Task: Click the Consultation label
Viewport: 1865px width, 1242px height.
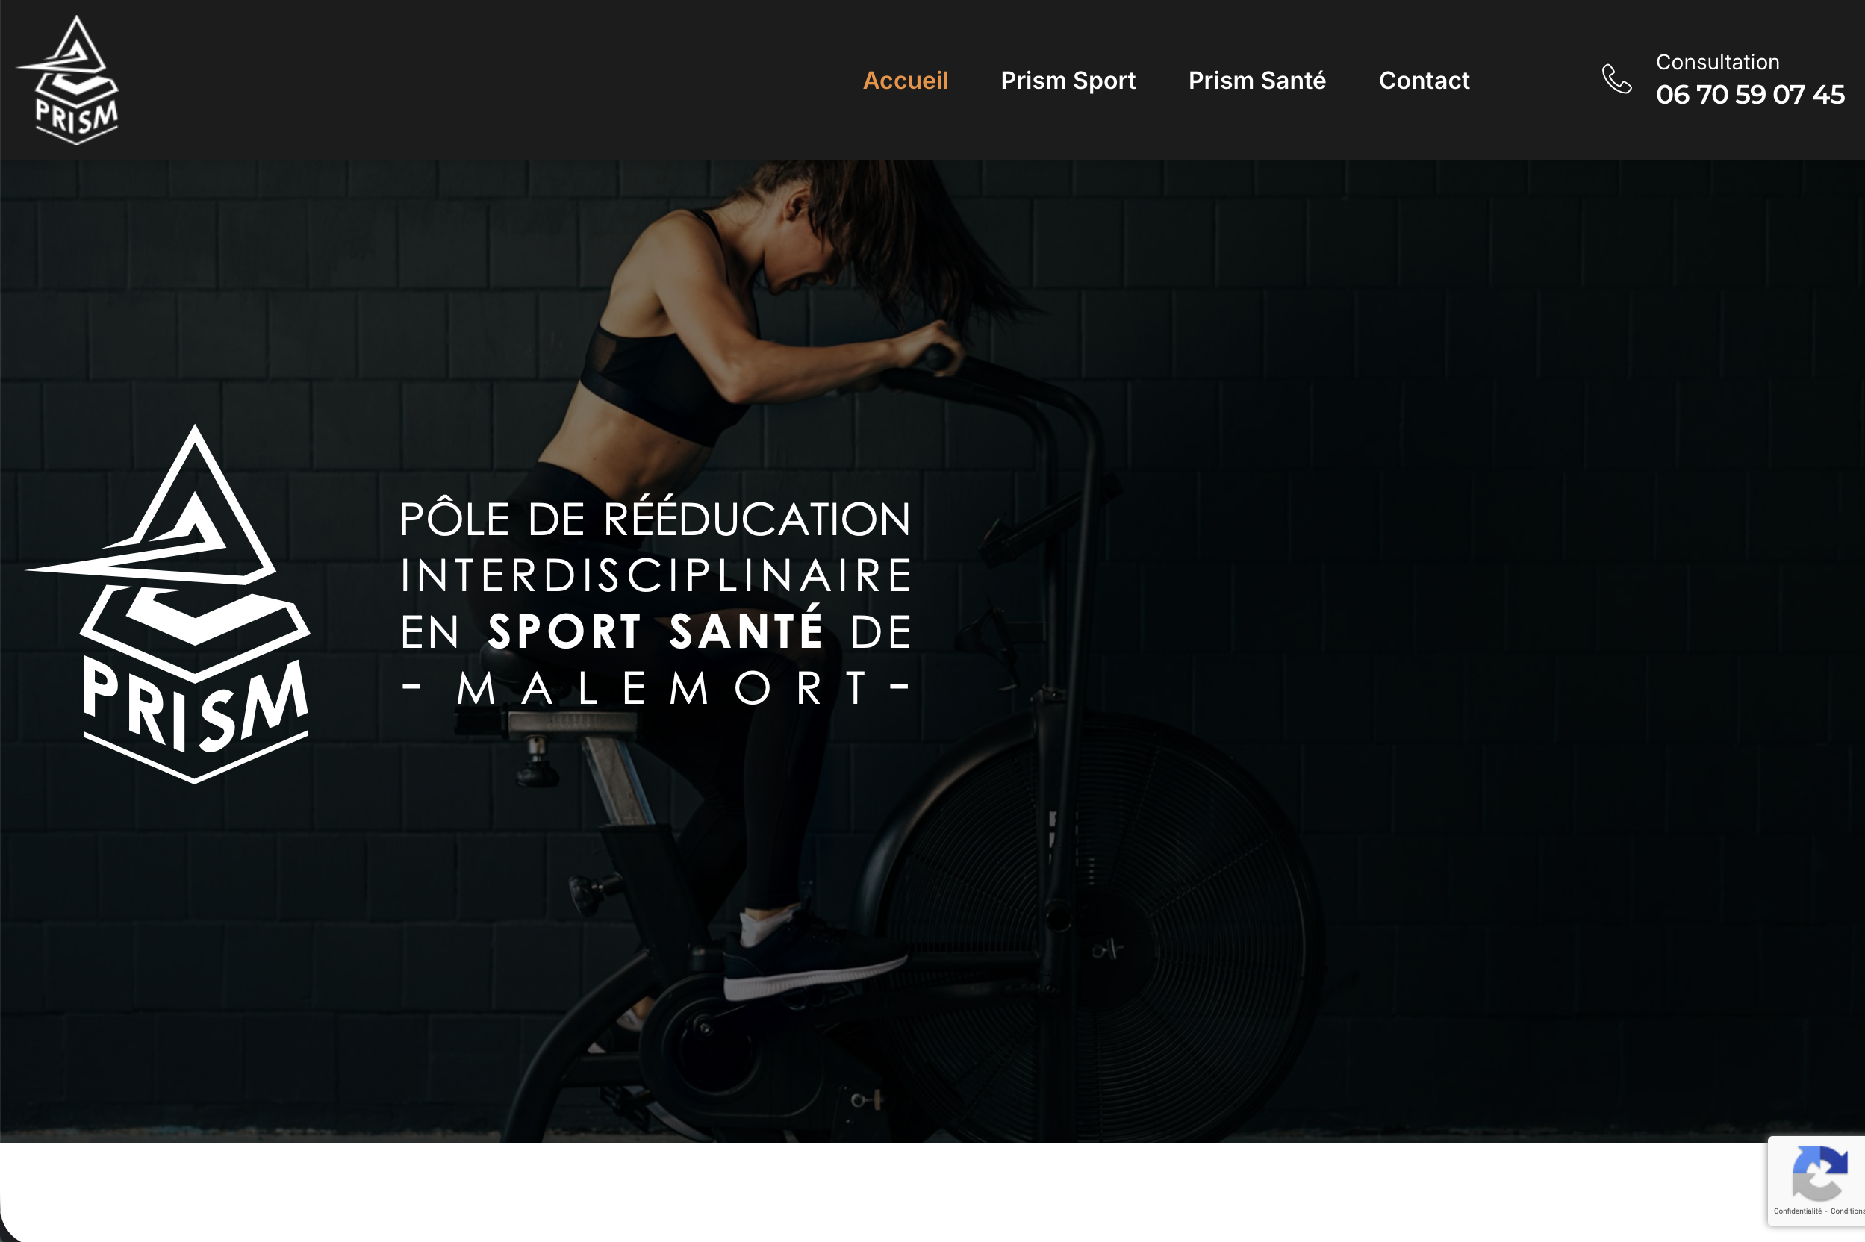Action: point(1717,62)
